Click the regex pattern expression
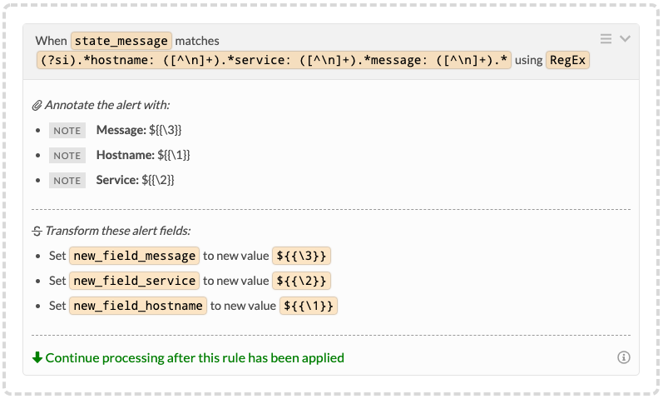 [274, 60]
